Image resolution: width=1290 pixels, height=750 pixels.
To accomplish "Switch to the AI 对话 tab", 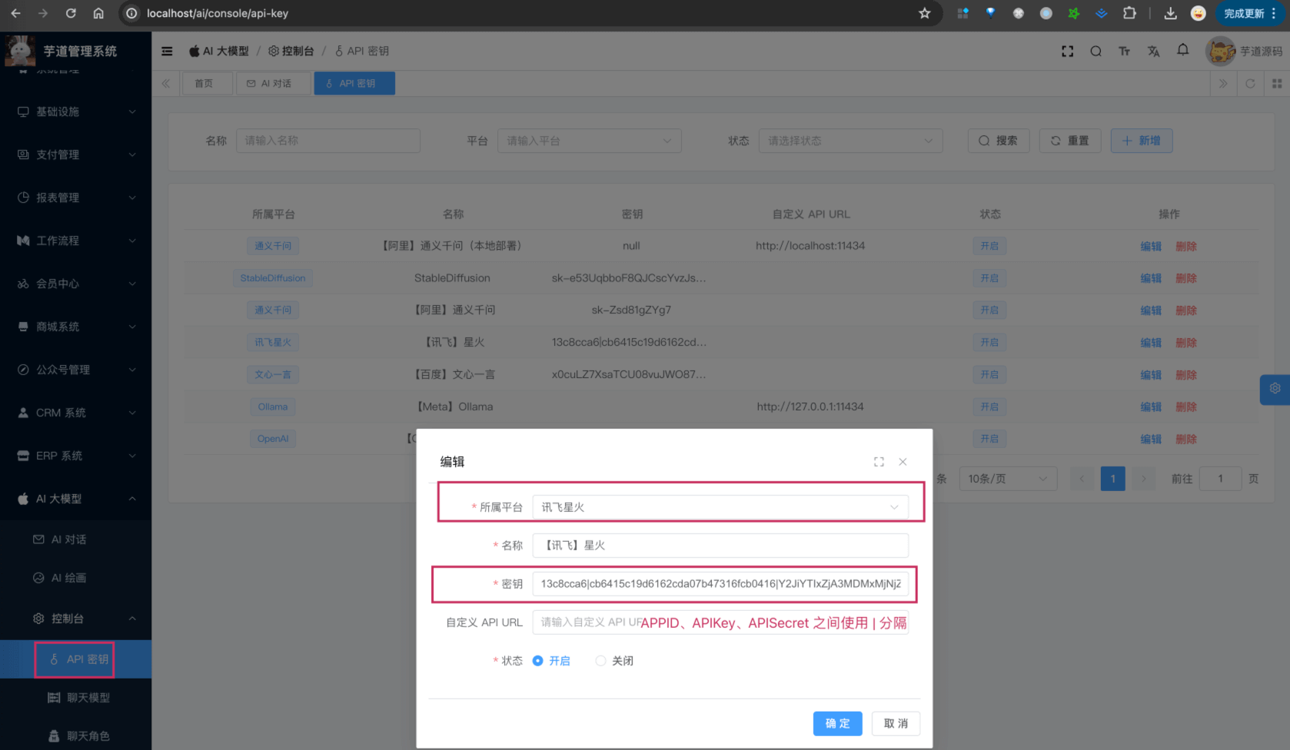I will [269, 84].
